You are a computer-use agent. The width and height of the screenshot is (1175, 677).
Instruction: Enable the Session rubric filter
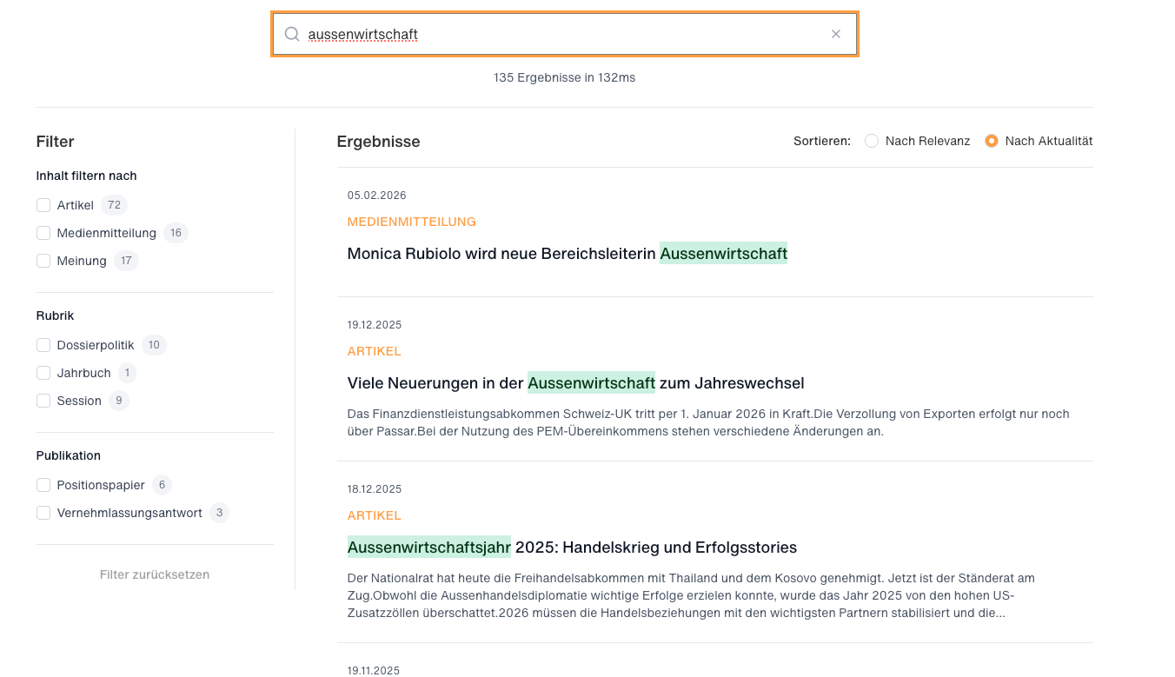coord(43,401)
